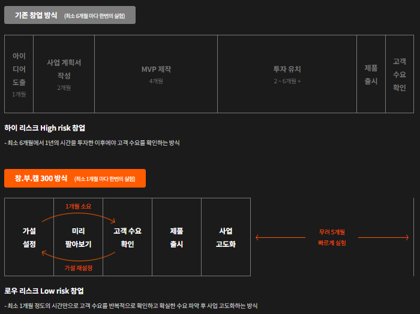This screenshot has height=314, width=420.
Task: Click the '하이 리스크 High risk 창업' heading
Action: click(45, 128)
